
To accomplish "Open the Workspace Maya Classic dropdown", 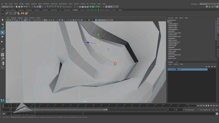I will 209,4.
